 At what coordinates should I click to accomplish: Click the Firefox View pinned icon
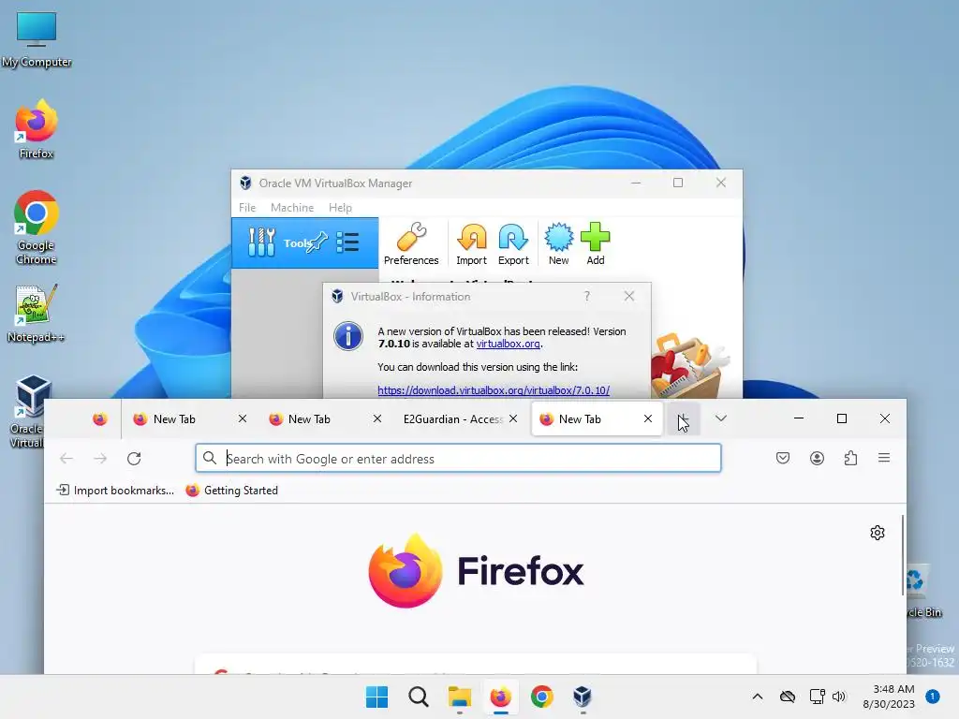click(99, 418)
